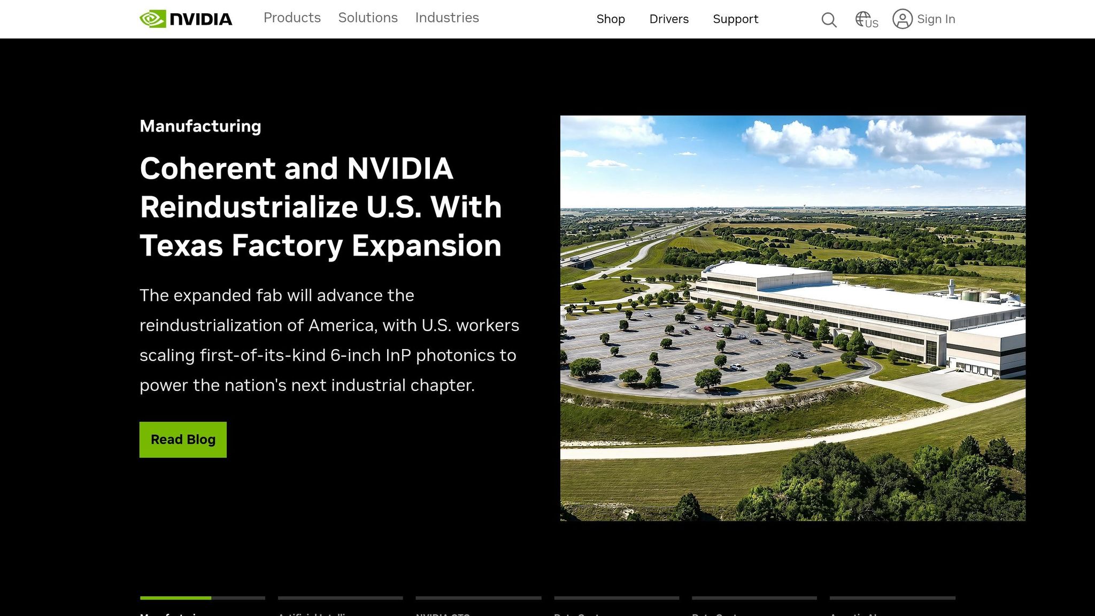Viewport: 1095px width, 616px height.
Task: Open the Solutions menu
Action: coord(368,18)
